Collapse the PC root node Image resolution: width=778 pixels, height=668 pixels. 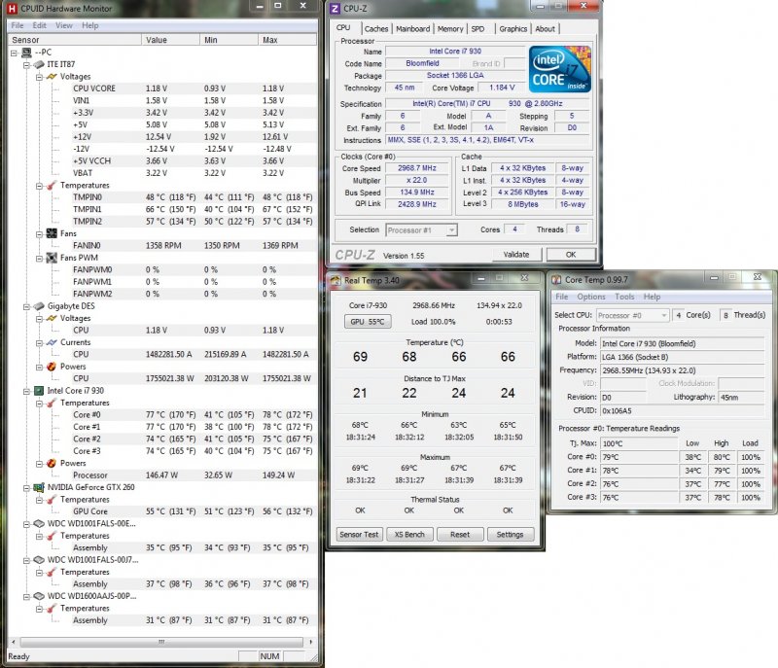click(x=14, y=53)
